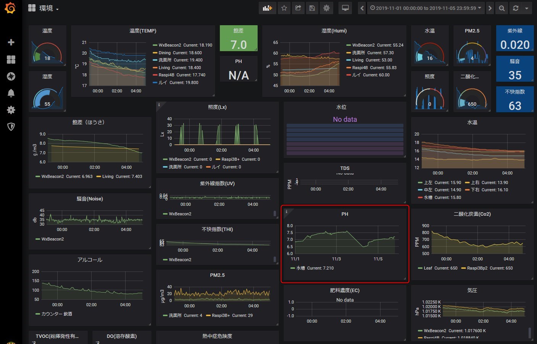Open Configuration gear icon in sidebar
The width and height of the screenshot is (537, 344).
pos(11,110)
